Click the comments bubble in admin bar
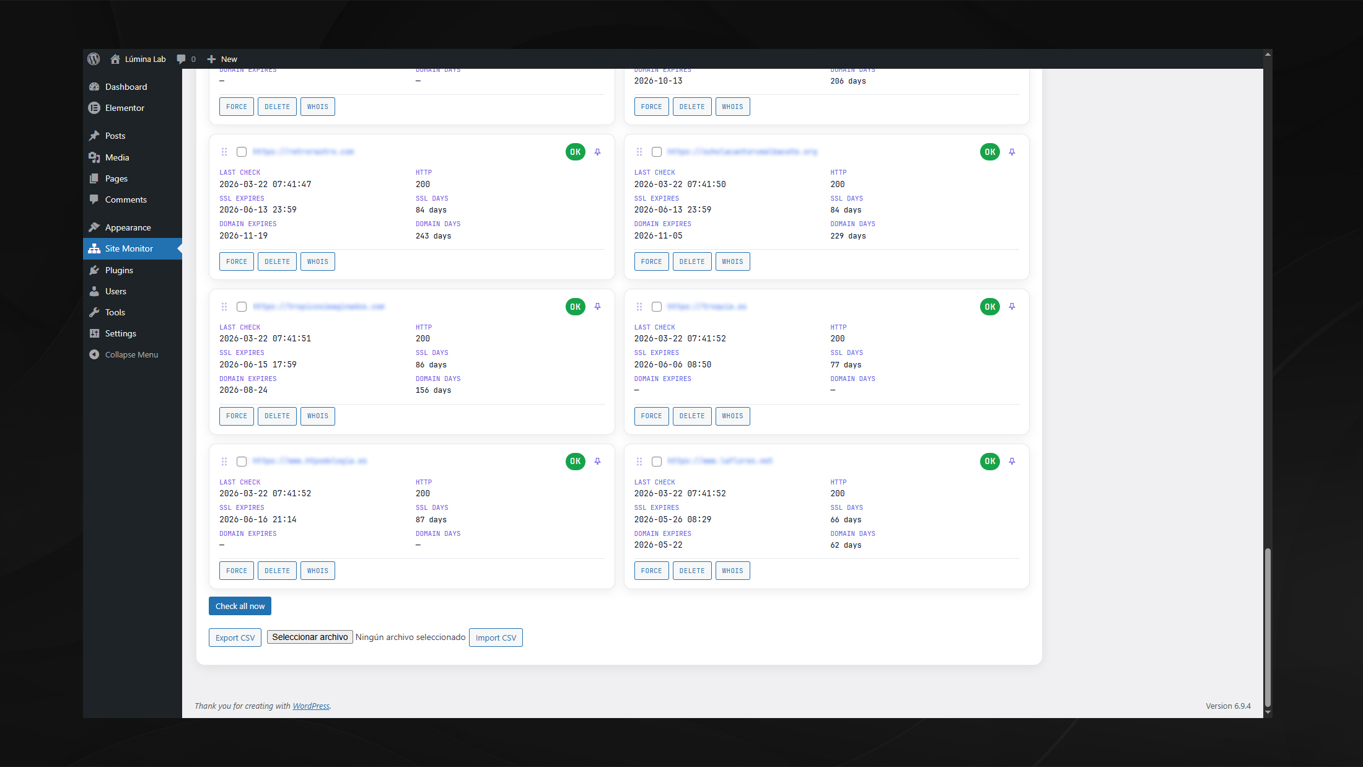The image size is (1363, 767). 181,59
